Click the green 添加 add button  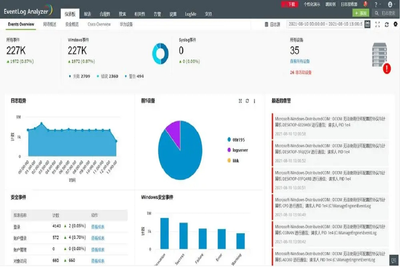[x=360, y=13]
